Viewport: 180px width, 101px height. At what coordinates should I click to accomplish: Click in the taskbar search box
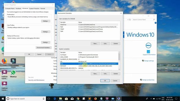(x=25, y=98)
